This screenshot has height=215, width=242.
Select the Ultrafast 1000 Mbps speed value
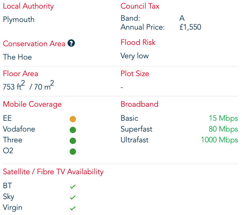coord(219,140)
